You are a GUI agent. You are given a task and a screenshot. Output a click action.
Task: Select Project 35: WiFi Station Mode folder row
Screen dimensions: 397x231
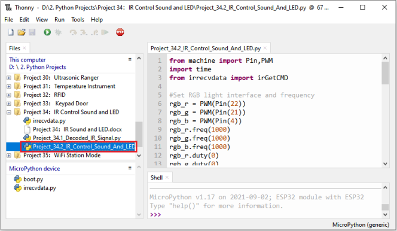pyautogui.click(x=62, y=155)
